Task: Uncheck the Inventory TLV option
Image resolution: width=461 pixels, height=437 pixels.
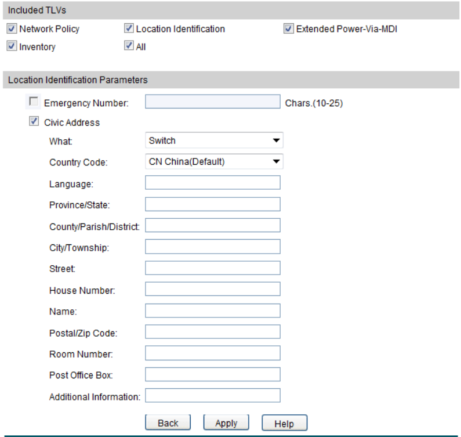Action: 12,46
